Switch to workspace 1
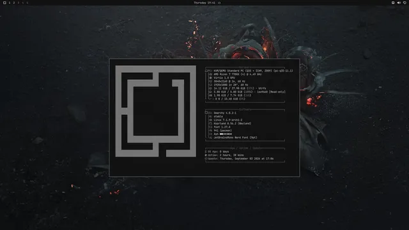Screen dimensions: 409x230 pos(10,3)
